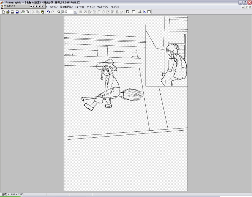
Task: Print the drawing using the printer icon
Action: [x=23, y=12]
